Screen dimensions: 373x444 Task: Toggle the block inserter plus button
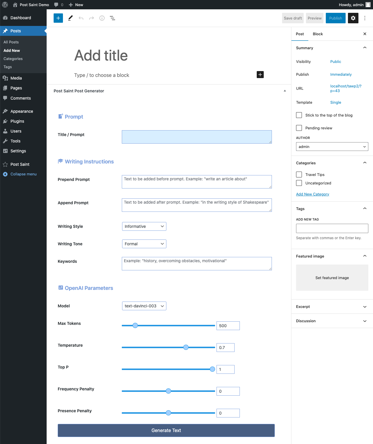[58, 18]
